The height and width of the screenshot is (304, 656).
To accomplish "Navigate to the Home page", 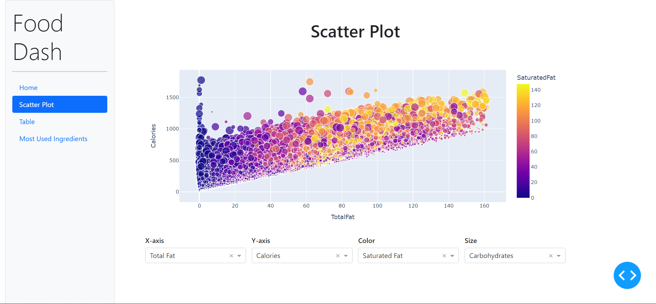I will coord(28,88).
